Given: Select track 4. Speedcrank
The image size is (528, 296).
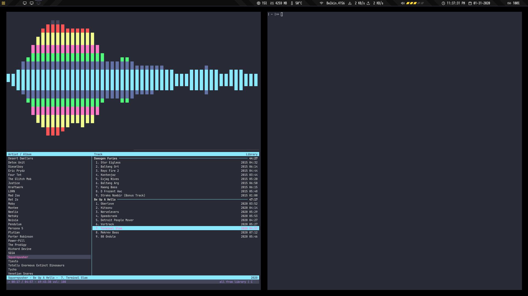Looking at the screenshot, I should pos(176,216).
